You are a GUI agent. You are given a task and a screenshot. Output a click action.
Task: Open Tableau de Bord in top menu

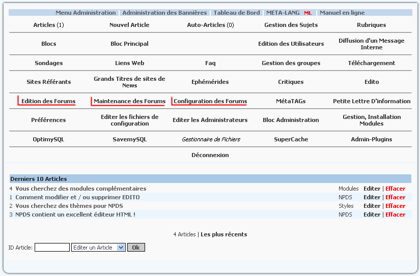tap(236, 13)
